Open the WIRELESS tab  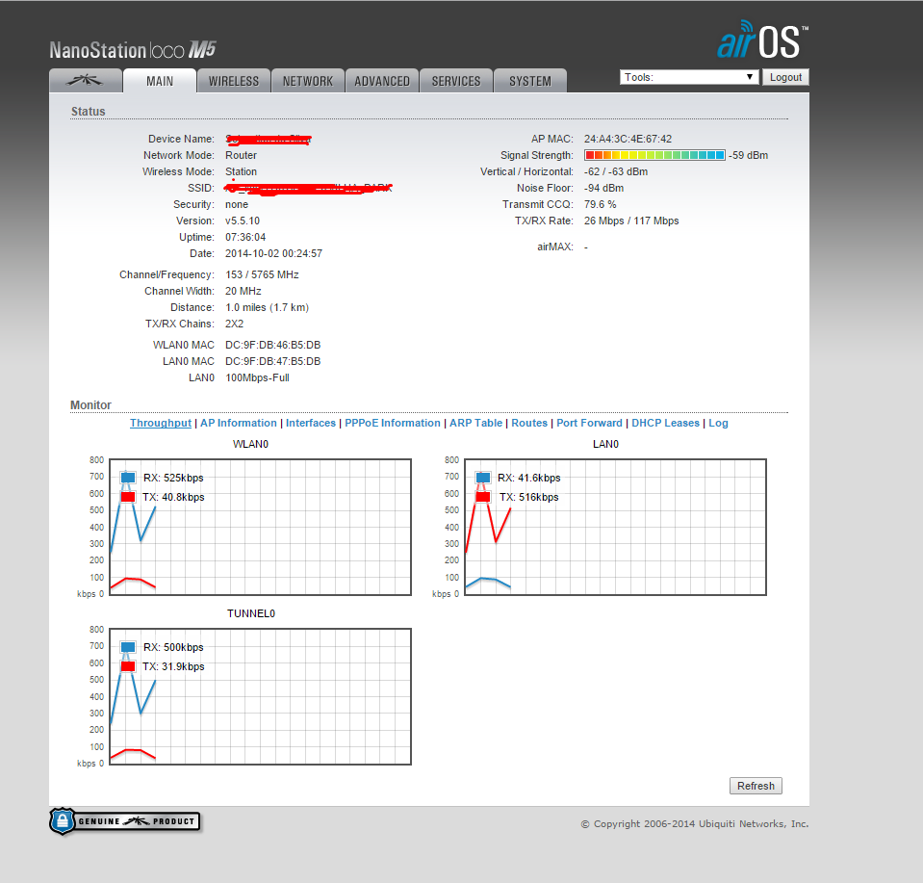point(234,81)
